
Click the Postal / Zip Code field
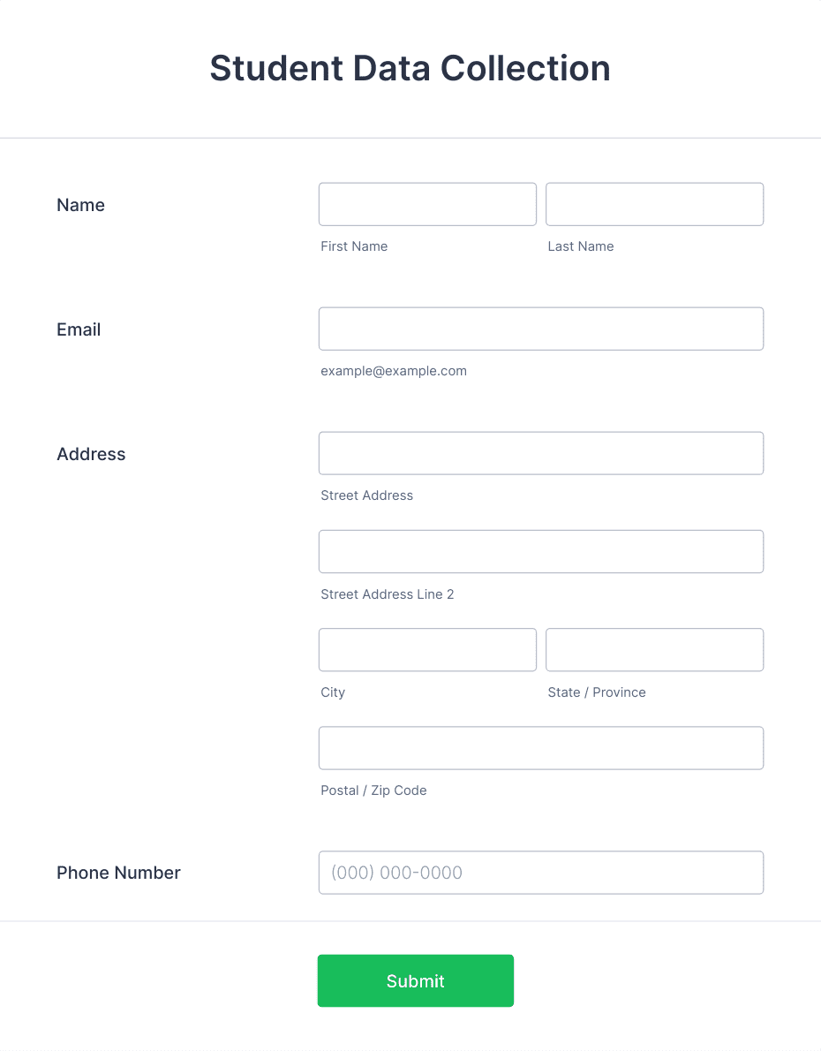click(541, 748)
